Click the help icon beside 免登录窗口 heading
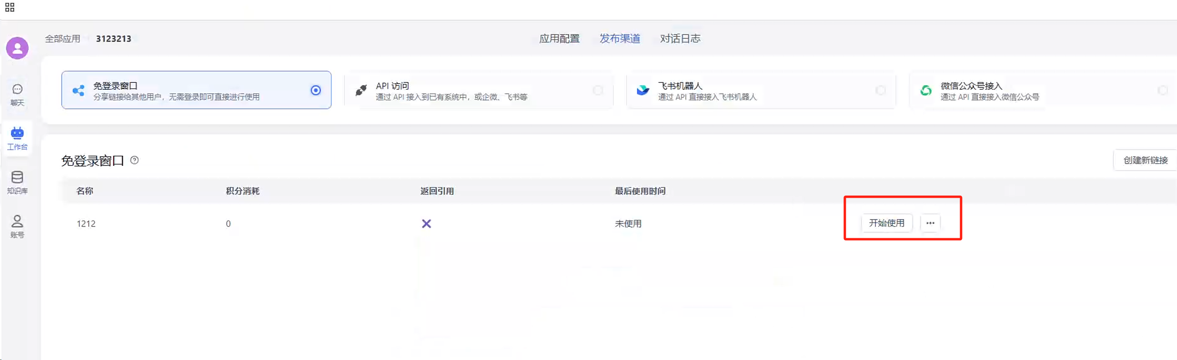1177x360 pixels. pyautogui.click(x=135, y=160)
